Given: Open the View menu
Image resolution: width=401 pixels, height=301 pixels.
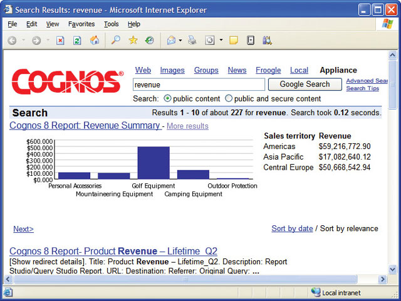Looking at the screenshot, I should pos(53,24).
